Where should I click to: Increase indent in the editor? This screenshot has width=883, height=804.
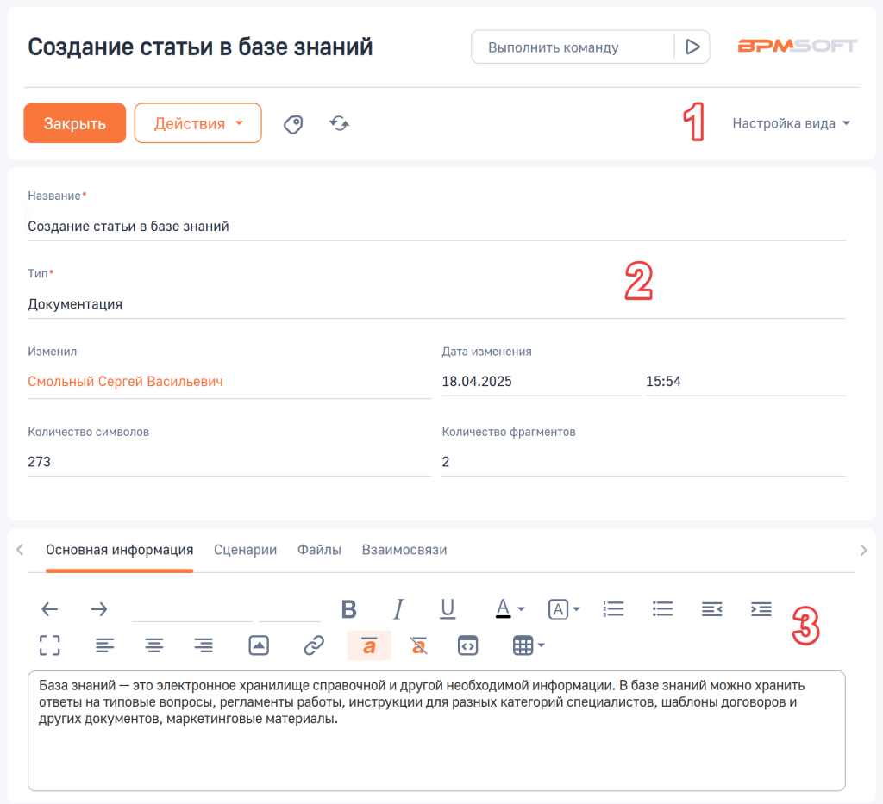pyautogui.click(x=761, y=608)
